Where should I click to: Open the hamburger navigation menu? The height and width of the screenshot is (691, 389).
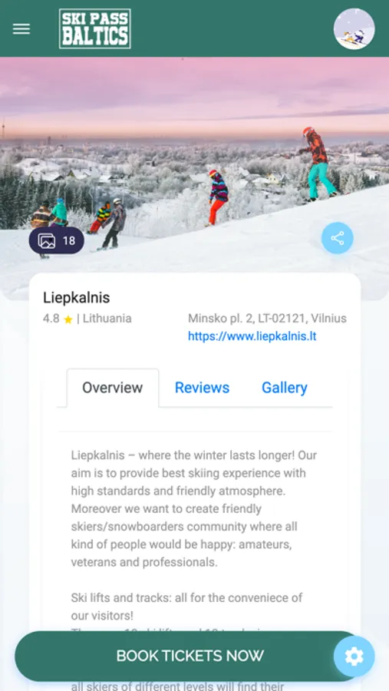point(21,29)
